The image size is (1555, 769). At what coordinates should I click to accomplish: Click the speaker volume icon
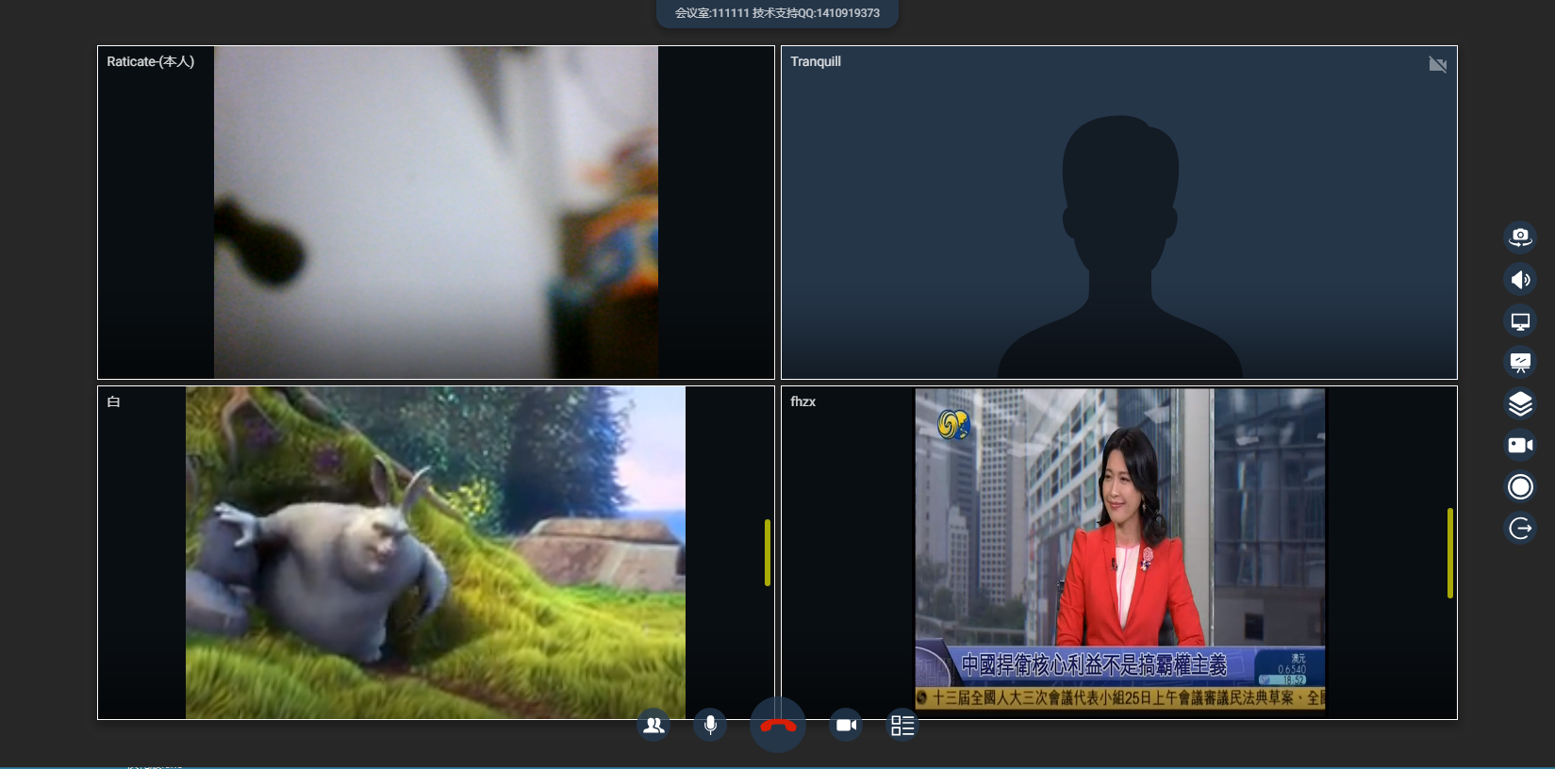tap(1519, 279)
